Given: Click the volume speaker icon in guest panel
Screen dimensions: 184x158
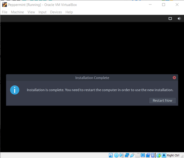Looking at the screenshot, I should (179, 19).
